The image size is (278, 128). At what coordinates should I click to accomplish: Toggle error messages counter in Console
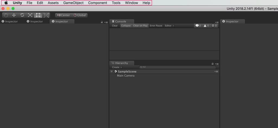(214, 26)
